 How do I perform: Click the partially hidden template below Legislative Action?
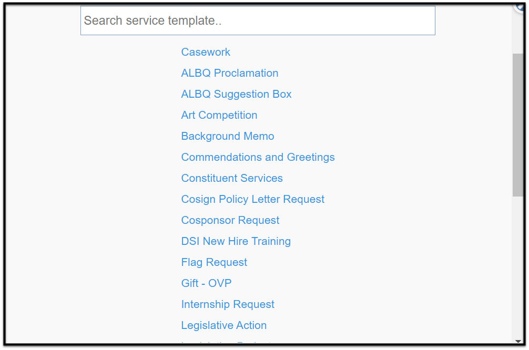pyautogui.click(x=226, y=342)
